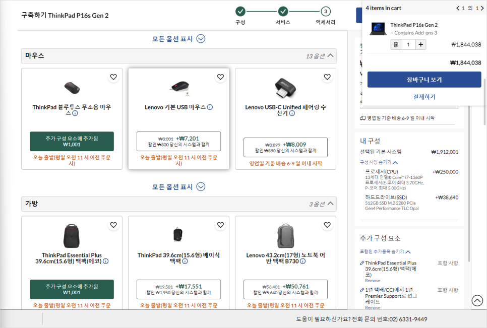Click ThinkPad 39.6cm basic backpack image
The width and height of the screenshot is (487, 328).
pos(177,234)
